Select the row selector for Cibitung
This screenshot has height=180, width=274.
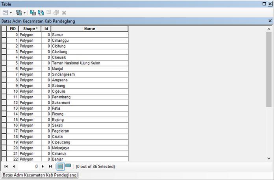[x=4, y=46]
